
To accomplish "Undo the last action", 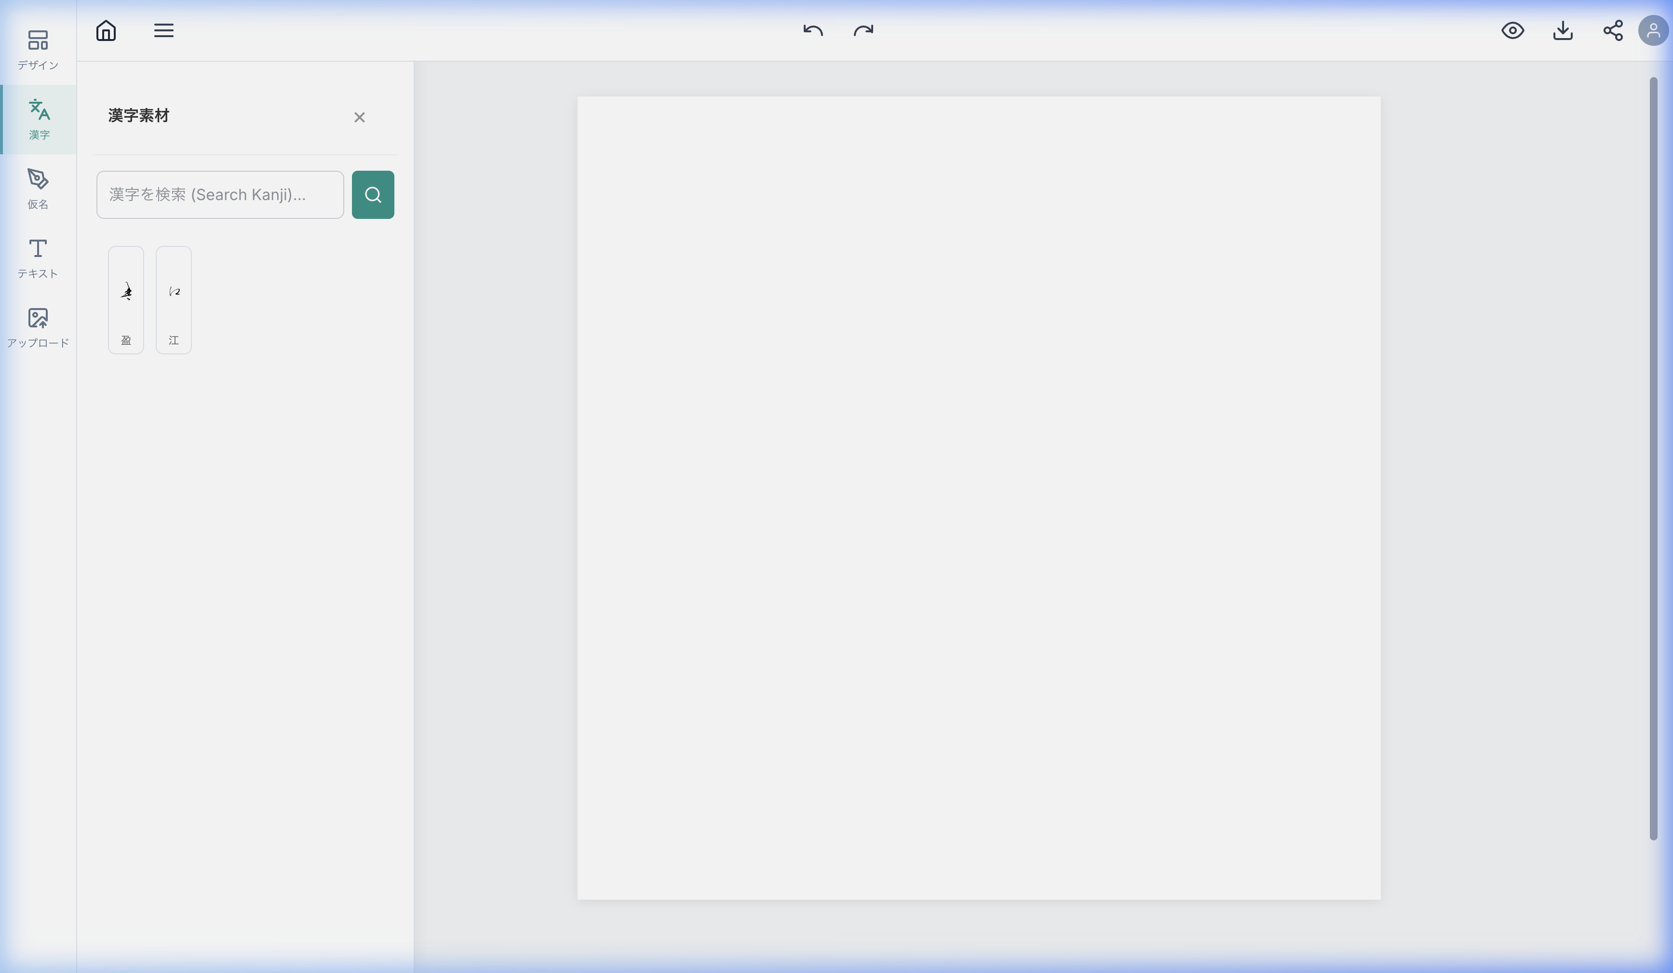I will click(812, 30).
